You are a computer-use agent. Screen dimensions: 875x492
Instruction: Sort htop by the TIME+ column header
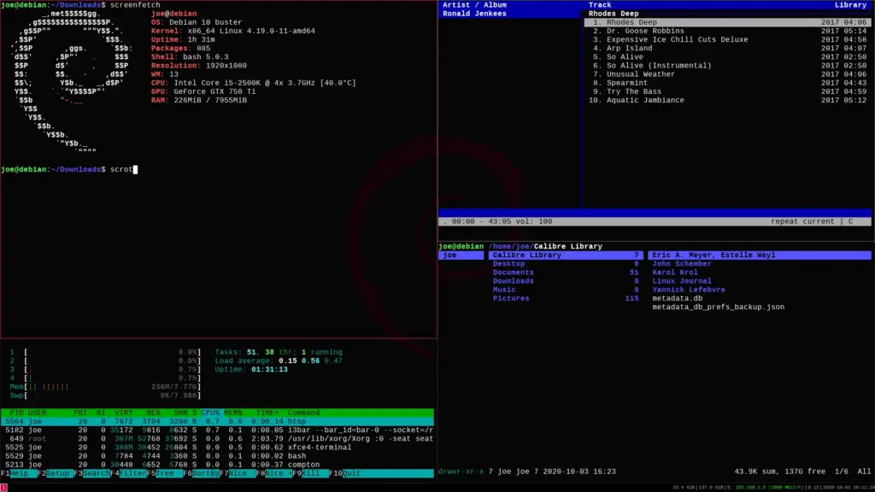point(267,413)
